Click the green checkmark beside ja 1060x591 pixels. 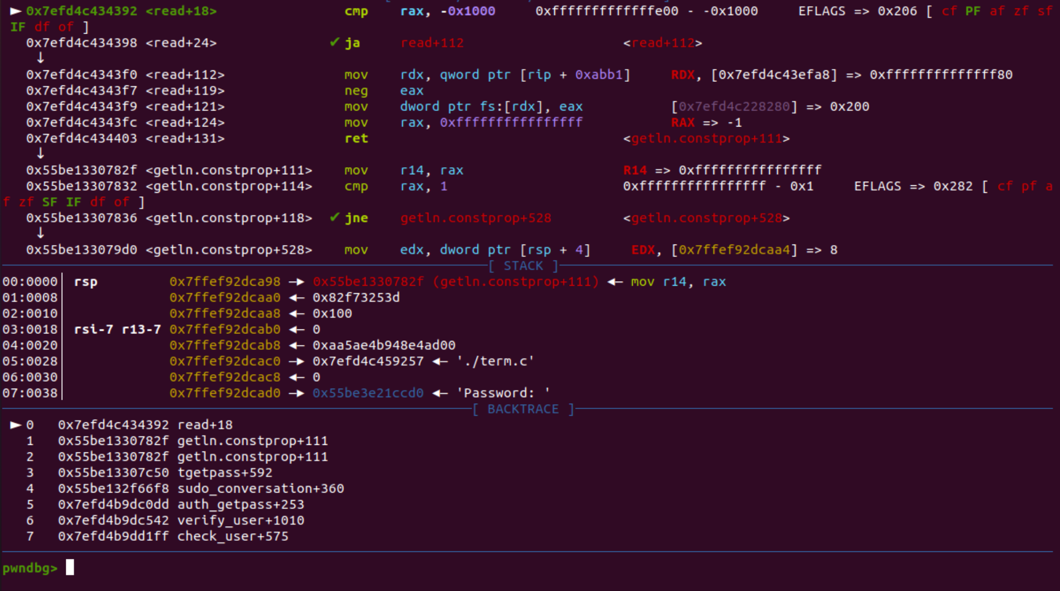click(334, 43)
